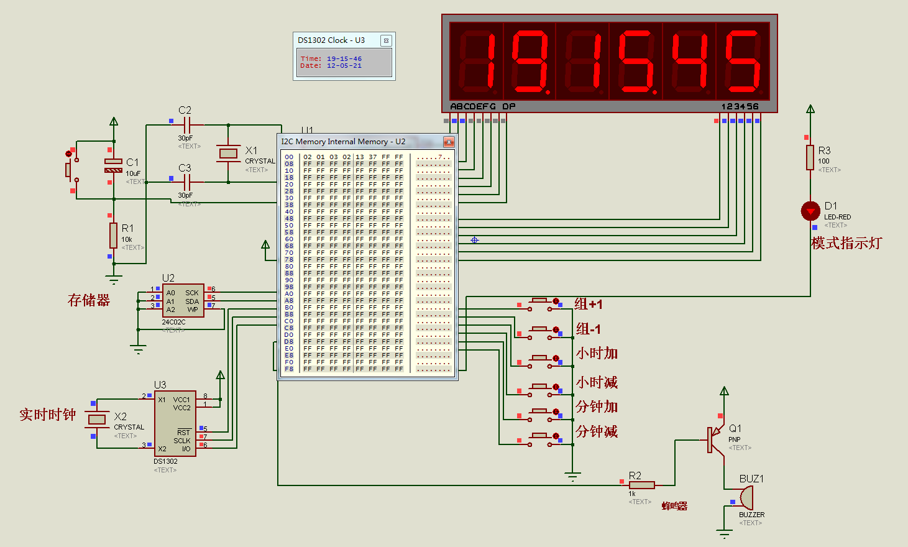
Task: Select the R1 10k resistor
Action: pos(113,236)
